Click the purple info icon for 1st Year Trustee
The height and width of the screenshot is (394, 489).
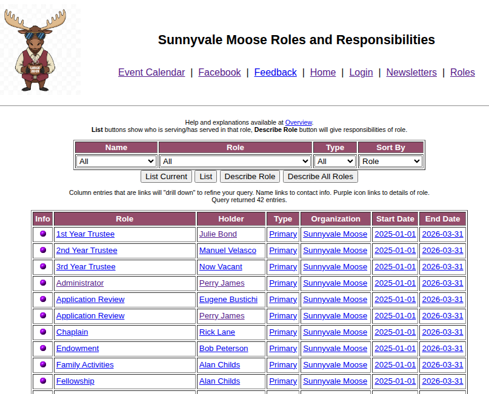point(42,234)
